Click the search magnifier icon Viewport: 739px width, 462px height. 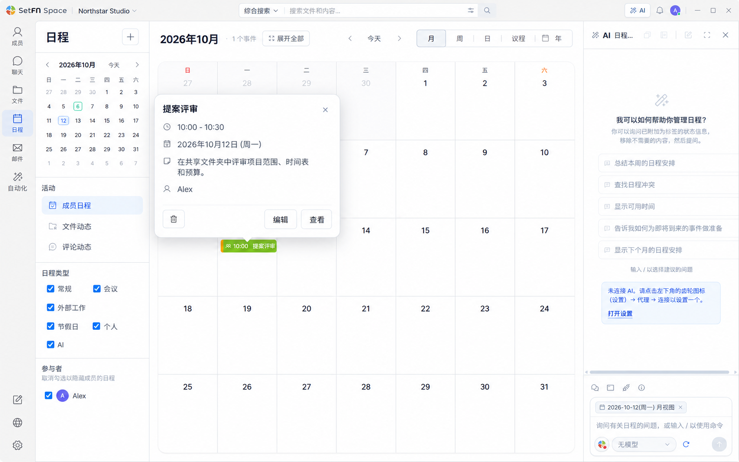pyautogui.click(x=487, y=10)
